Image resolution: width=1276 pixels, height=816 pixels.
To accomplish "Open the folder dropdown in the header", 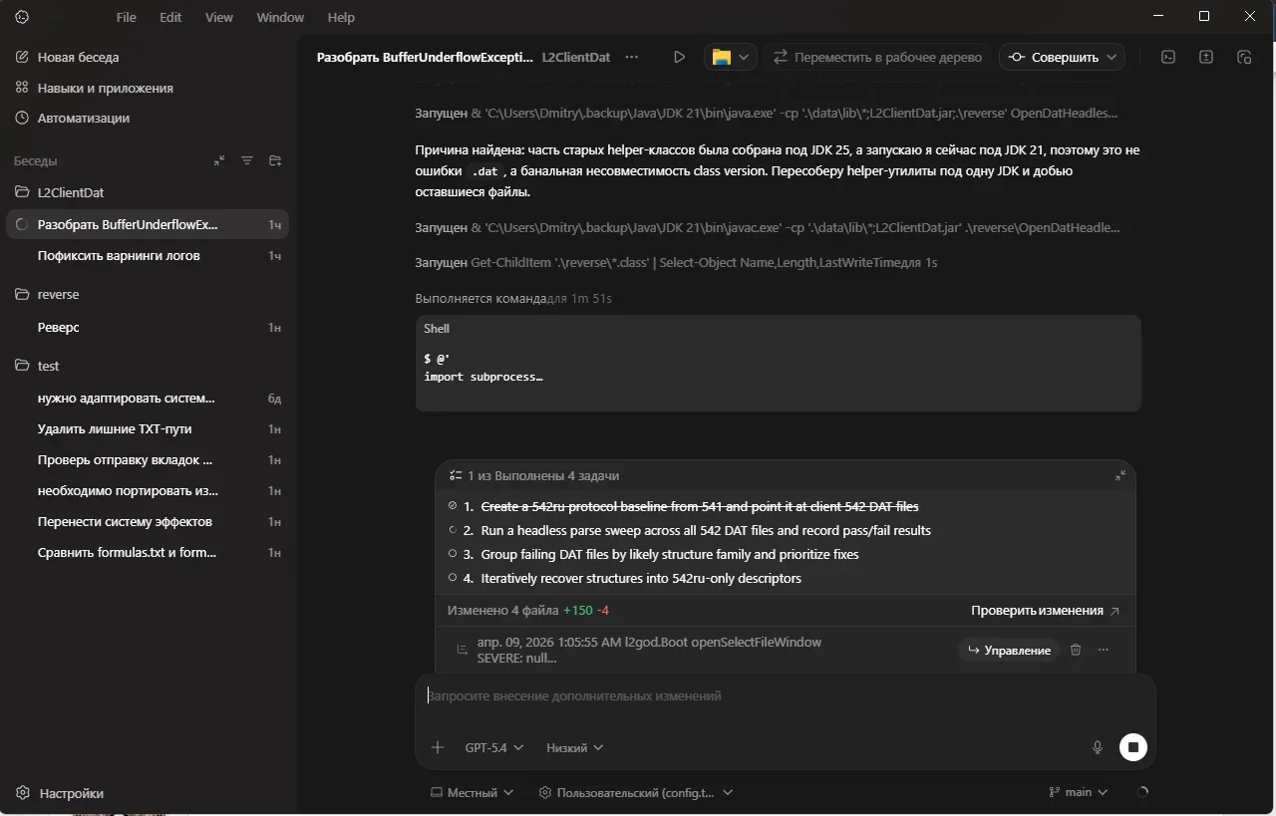I will tap(731, 58).
